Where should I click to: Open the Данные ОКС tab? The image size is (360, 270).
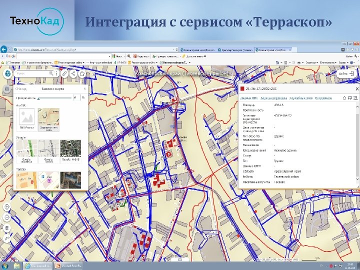pos(249,98)
